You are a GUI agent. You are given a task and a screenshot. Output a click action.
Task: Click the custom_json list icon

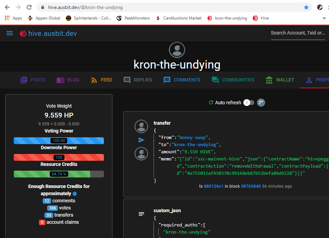coord(142,214)
